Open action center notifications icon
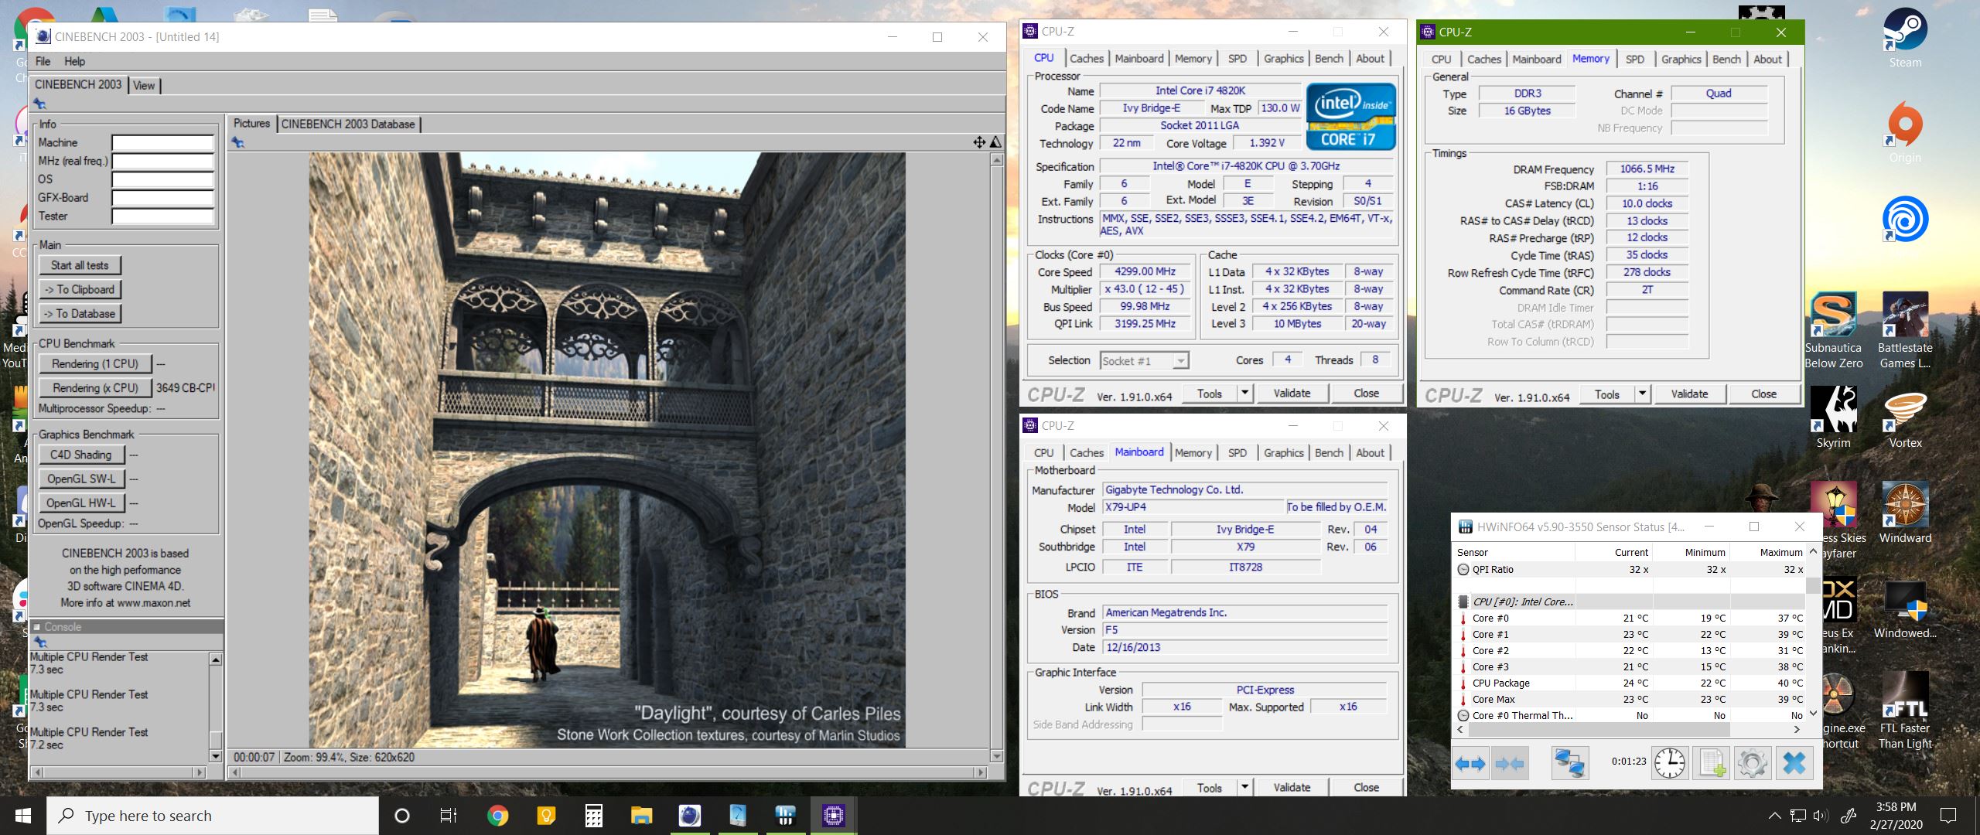Image resolution: width=1980 pixels, height=835 pixels. (1948, 816)
